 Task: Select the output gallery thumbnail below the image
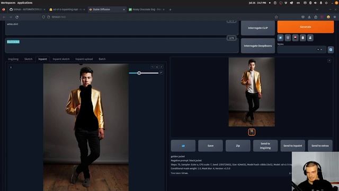point(252,132)
